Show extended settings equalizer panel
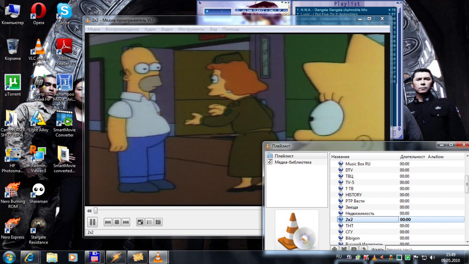 [158, 222]
